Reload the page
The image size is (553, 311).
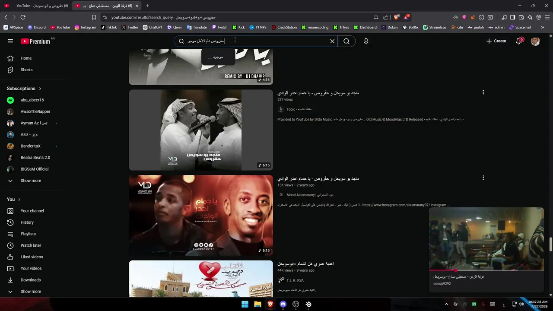[23, 17]
